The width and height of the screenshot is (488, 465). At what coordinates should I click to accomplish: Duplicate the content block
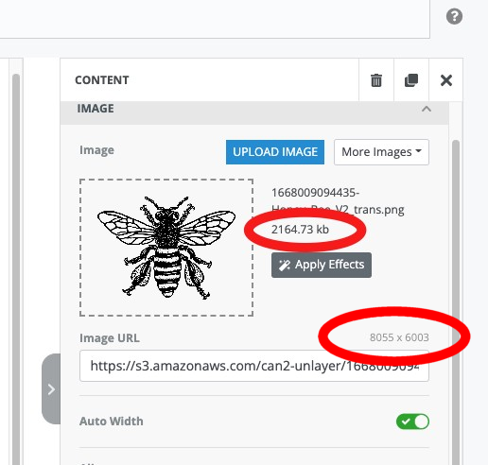point(411,80)
